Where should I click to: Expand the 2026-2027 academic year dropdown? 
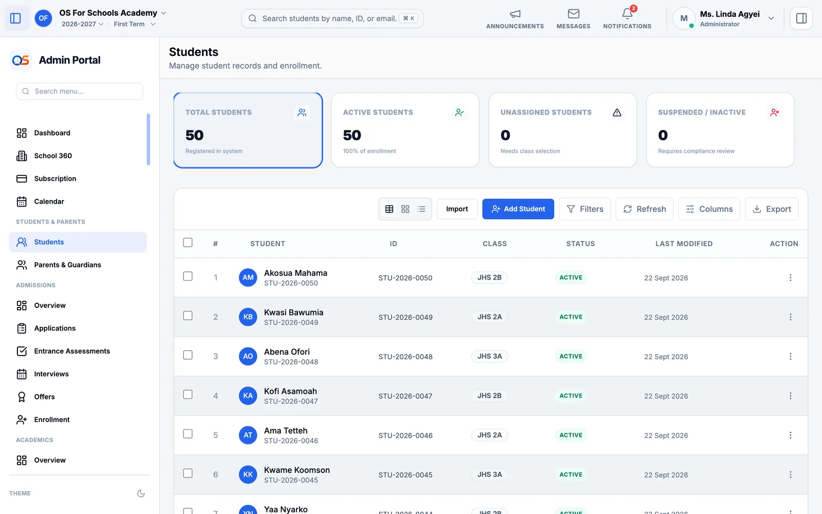click(82, 24)
